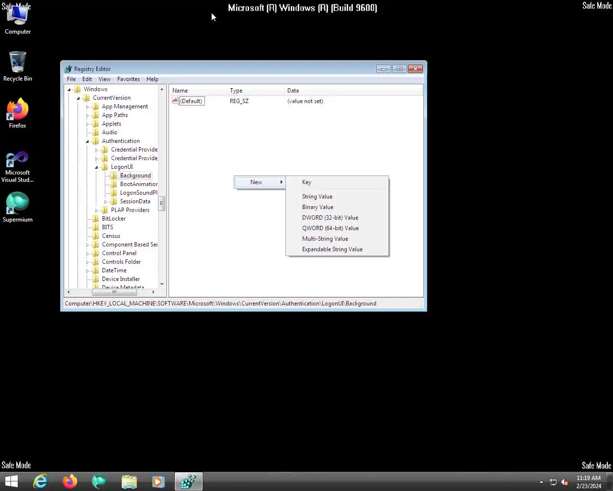Screen dimensions: 613x491
Task: Create a new Multi-String Value
Action: pyautogui.click(x=337, y=239)
